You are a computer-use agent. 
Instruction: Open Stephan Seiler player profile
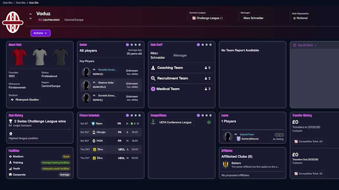tap(106, 83)
